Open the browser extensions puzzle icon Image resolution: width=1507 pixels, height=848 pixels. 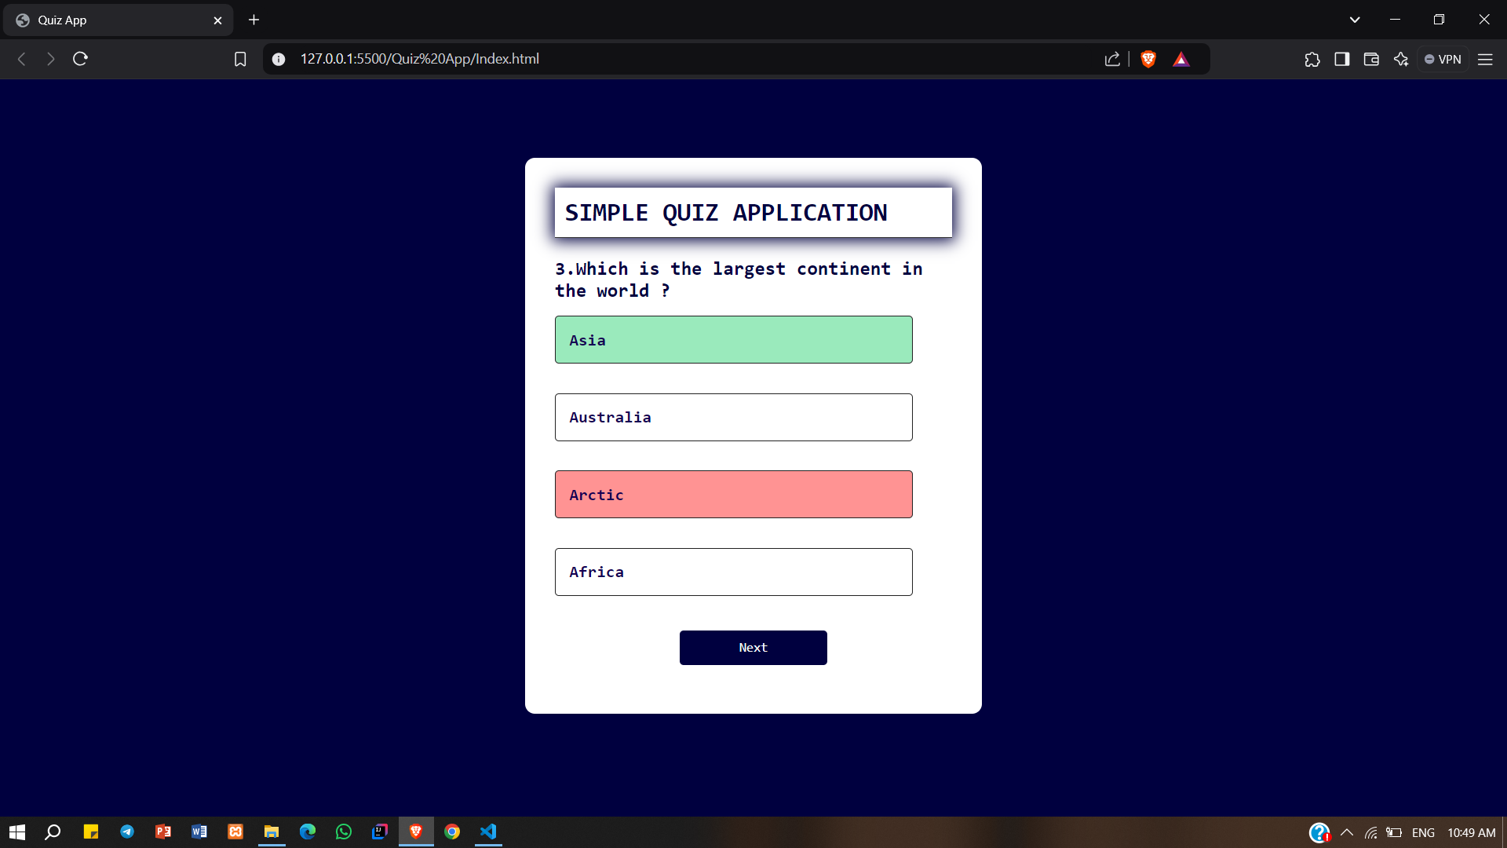[x=1312, y=59]
